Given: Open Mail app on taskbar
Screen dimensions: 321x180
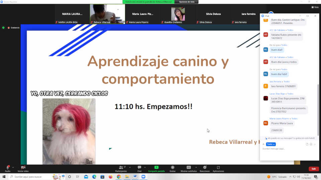Looking at the screenshot, I should pyautogui.click(x=86, y=177).
